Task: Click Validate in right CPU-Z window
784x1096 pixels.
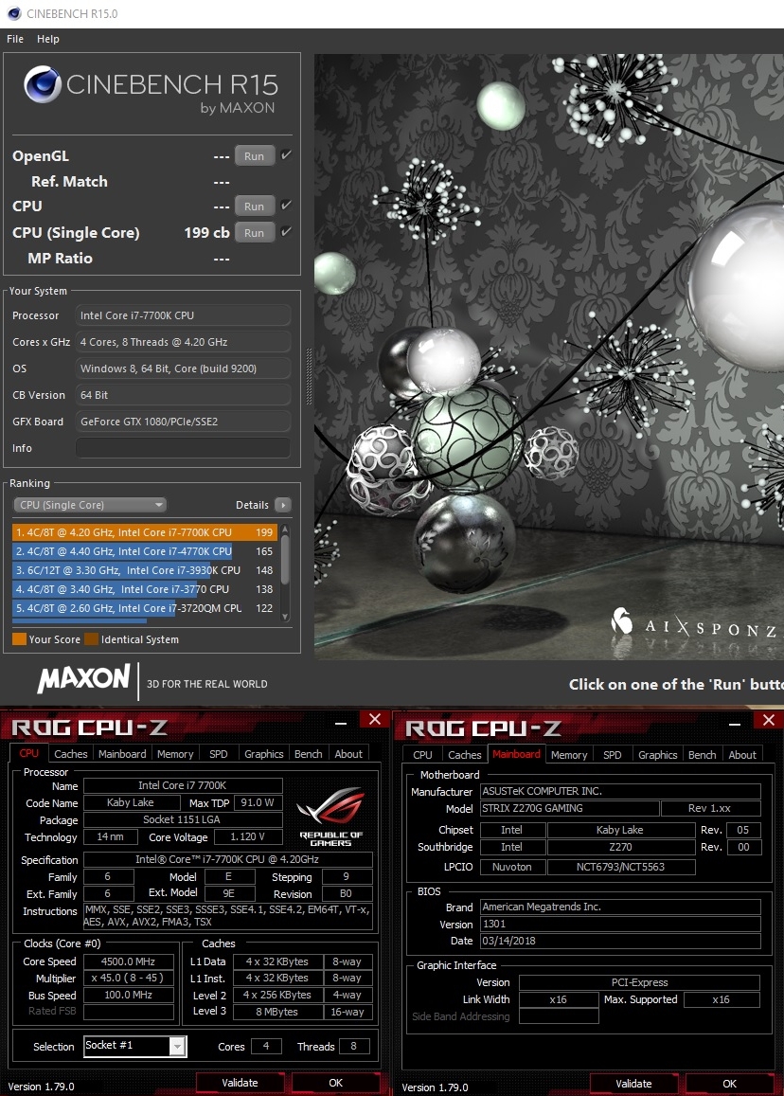Action: pyautogui.click(x=633, y=1084)
